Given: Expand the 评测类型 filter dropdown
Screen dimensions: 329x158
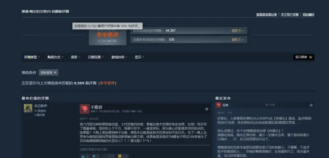Looking at the screenshot, I should [x=32, y=57].
